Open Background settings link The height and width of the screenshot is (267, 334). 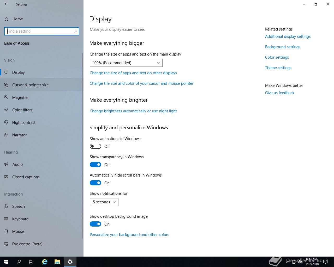click(283, 47)
